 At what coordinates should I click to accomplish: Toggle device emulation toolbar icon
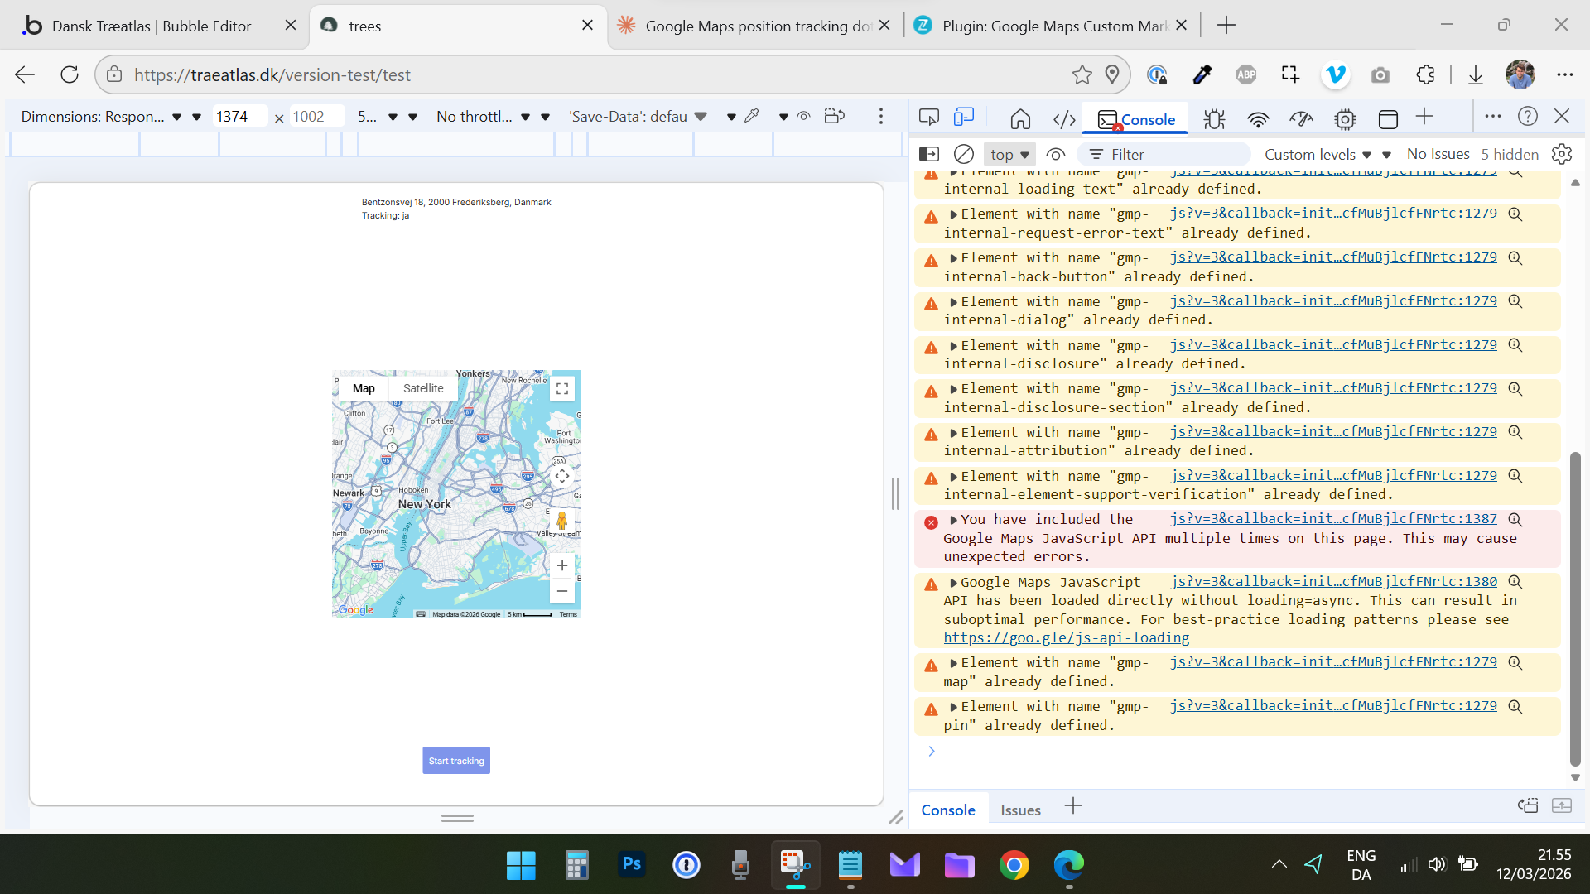coord(964,118)
